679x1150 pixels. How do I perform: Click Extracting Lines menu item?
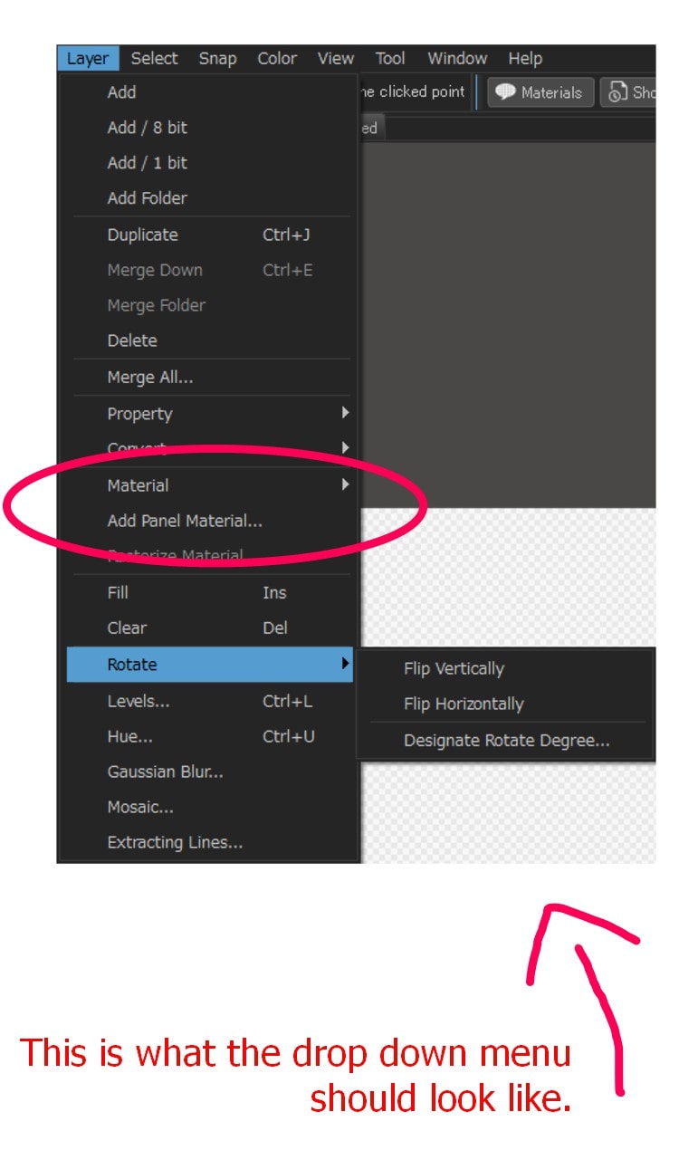point(175,842)
